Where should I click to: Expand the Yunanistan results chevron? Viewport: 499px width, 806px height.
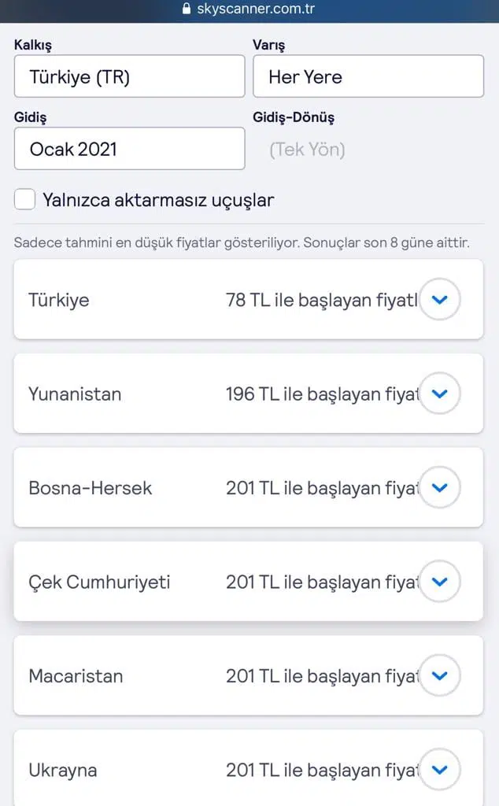pos(440,394)
